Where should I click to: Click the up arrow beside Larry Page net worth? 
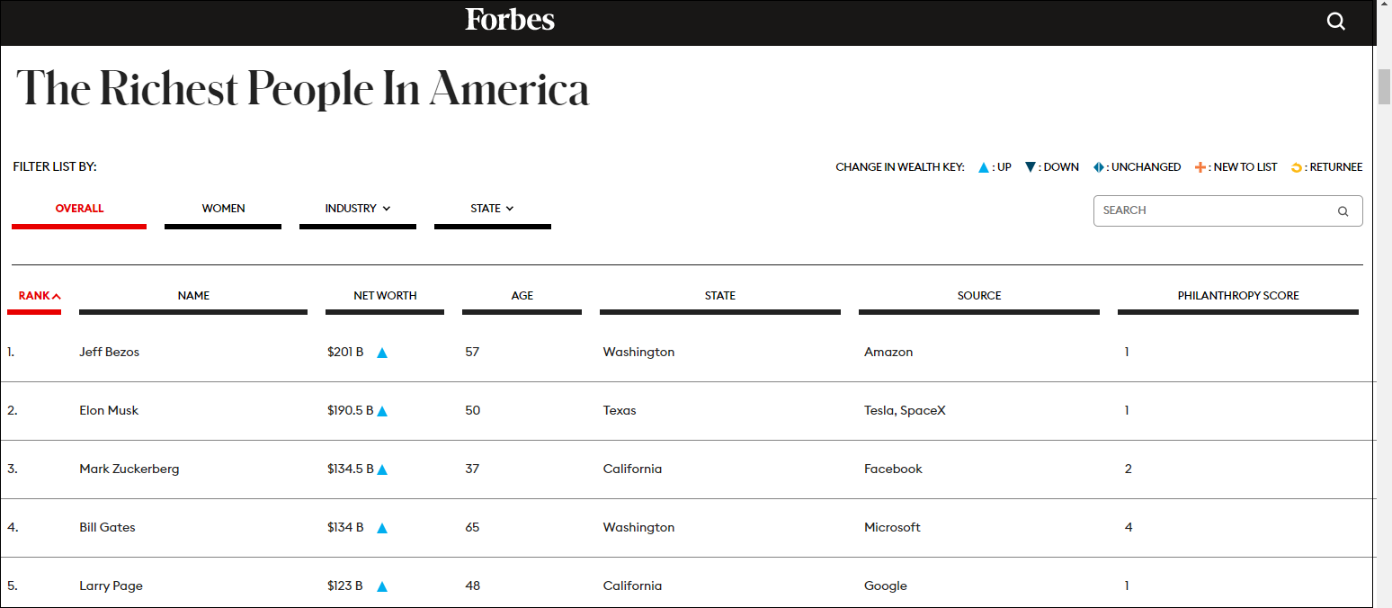coord(382,586)
